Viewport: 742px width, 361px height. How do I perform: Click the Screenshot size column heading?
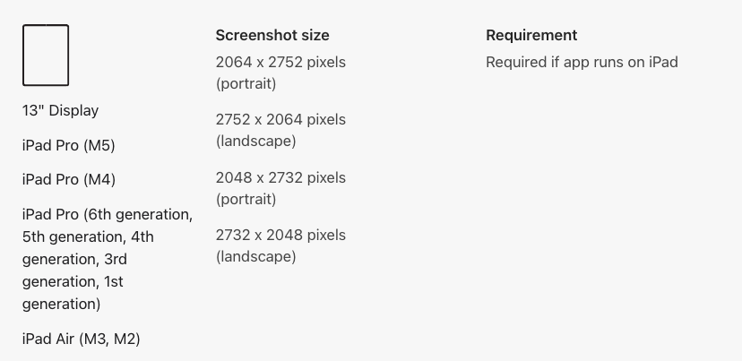click(x=272, y=36)
